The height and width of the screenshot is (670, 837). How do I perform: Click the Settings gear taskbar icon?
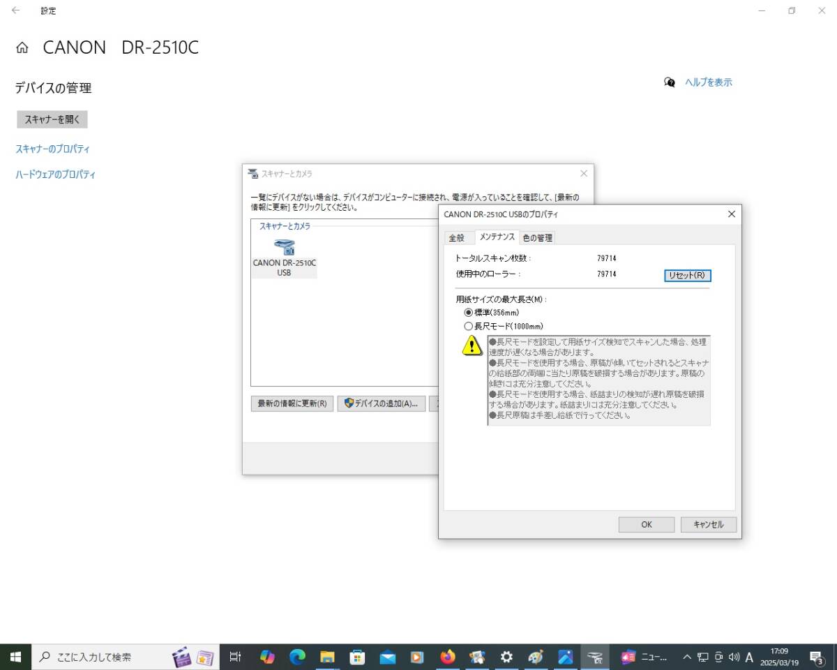coord(507,657)
